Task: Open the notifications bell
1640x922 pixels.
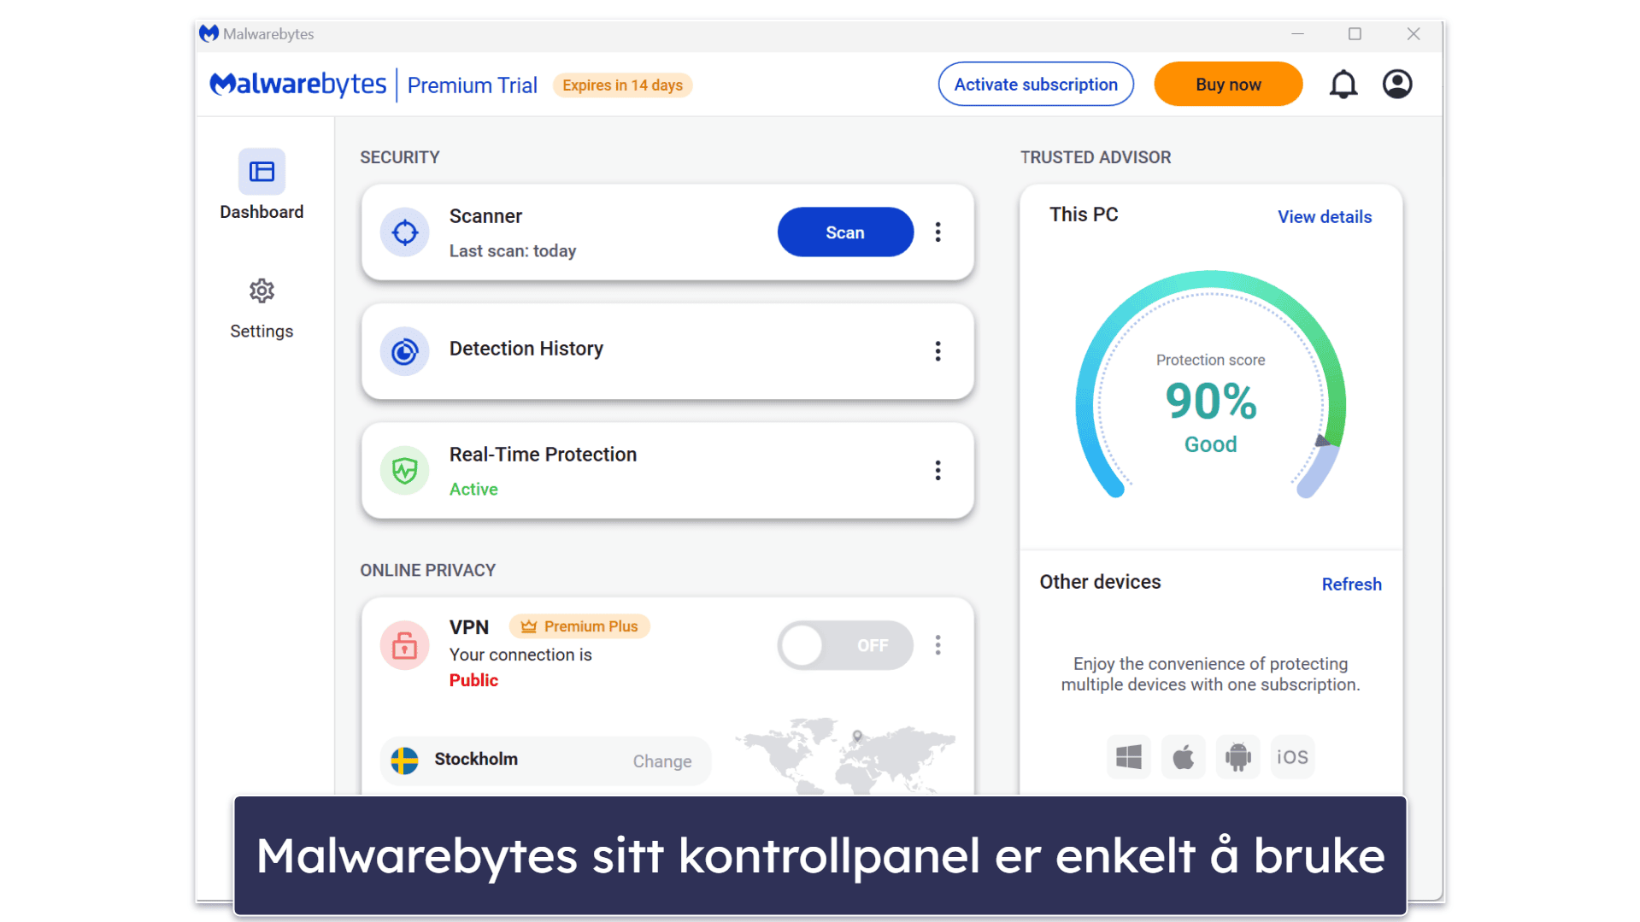Action: (1343, 85)
